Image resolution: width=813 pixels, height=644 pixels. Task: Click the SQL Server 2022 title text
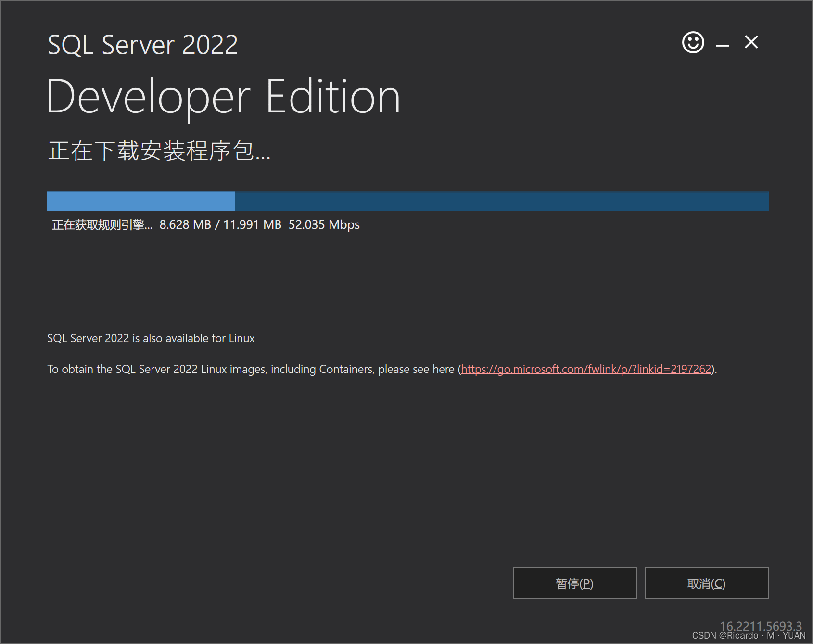click(x=142, y=44)
